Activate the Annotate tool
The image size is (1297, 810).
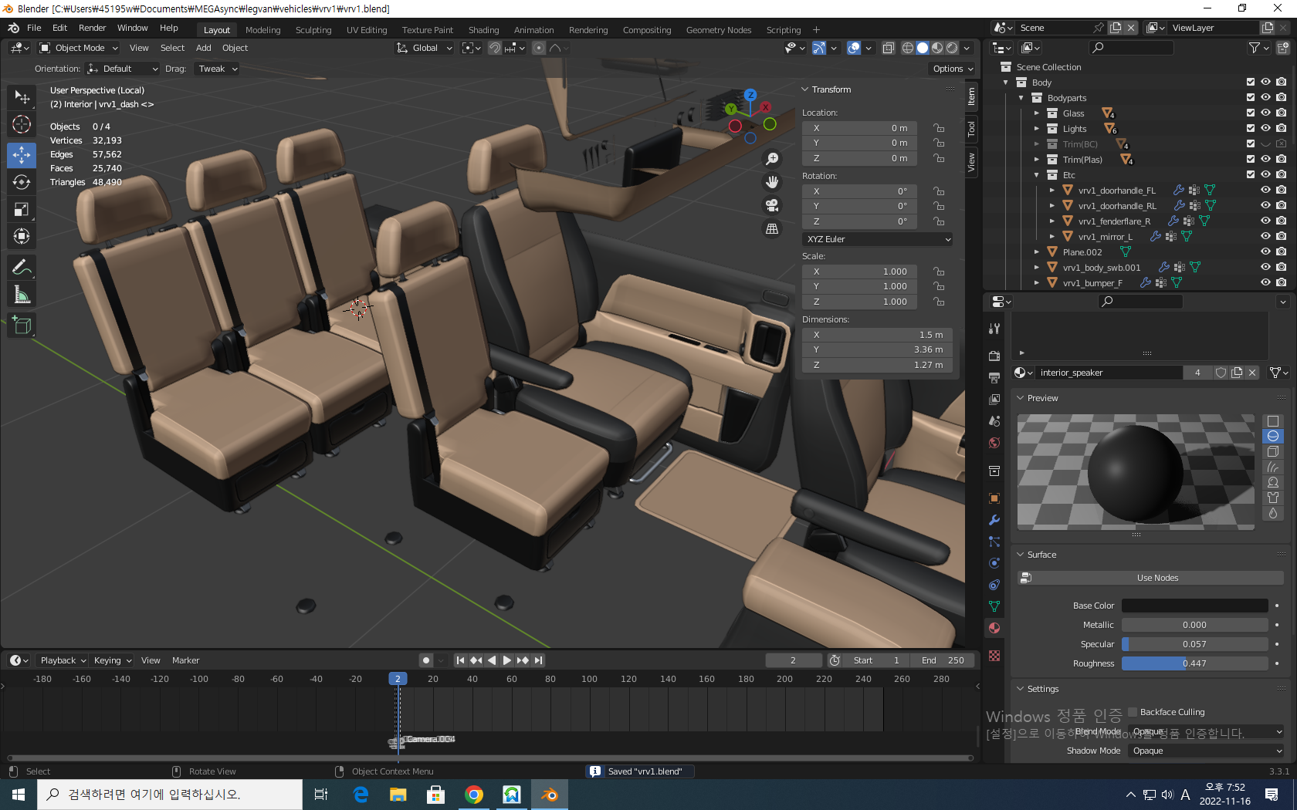coord(22,268)
